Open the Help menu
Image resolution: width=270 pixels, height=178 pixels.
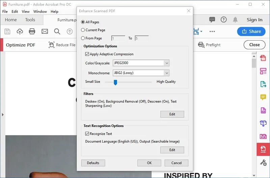(x=54, y=11)
